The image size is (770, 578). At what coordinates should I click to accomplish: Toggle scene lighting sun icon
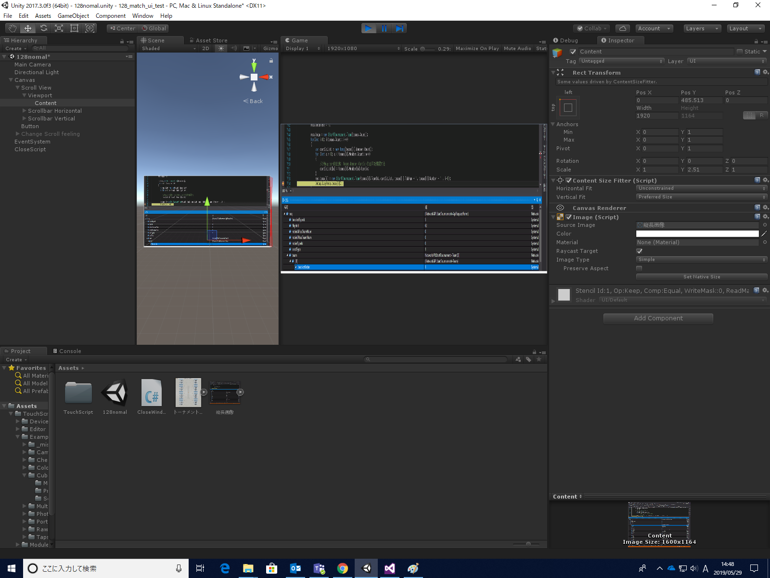click(x=221, y=49)
